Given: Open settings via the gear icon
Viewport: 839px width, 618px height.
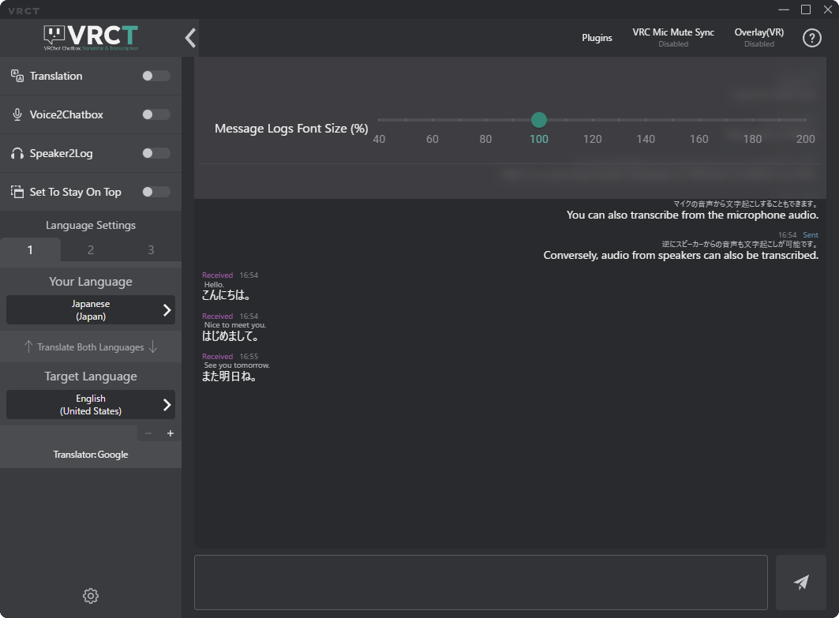Looking at the screenshot, I should (91, 596).
